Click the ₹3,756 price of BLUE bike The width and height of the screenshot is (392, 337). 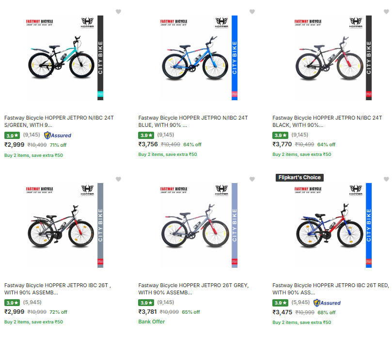[x=148, y=144]
